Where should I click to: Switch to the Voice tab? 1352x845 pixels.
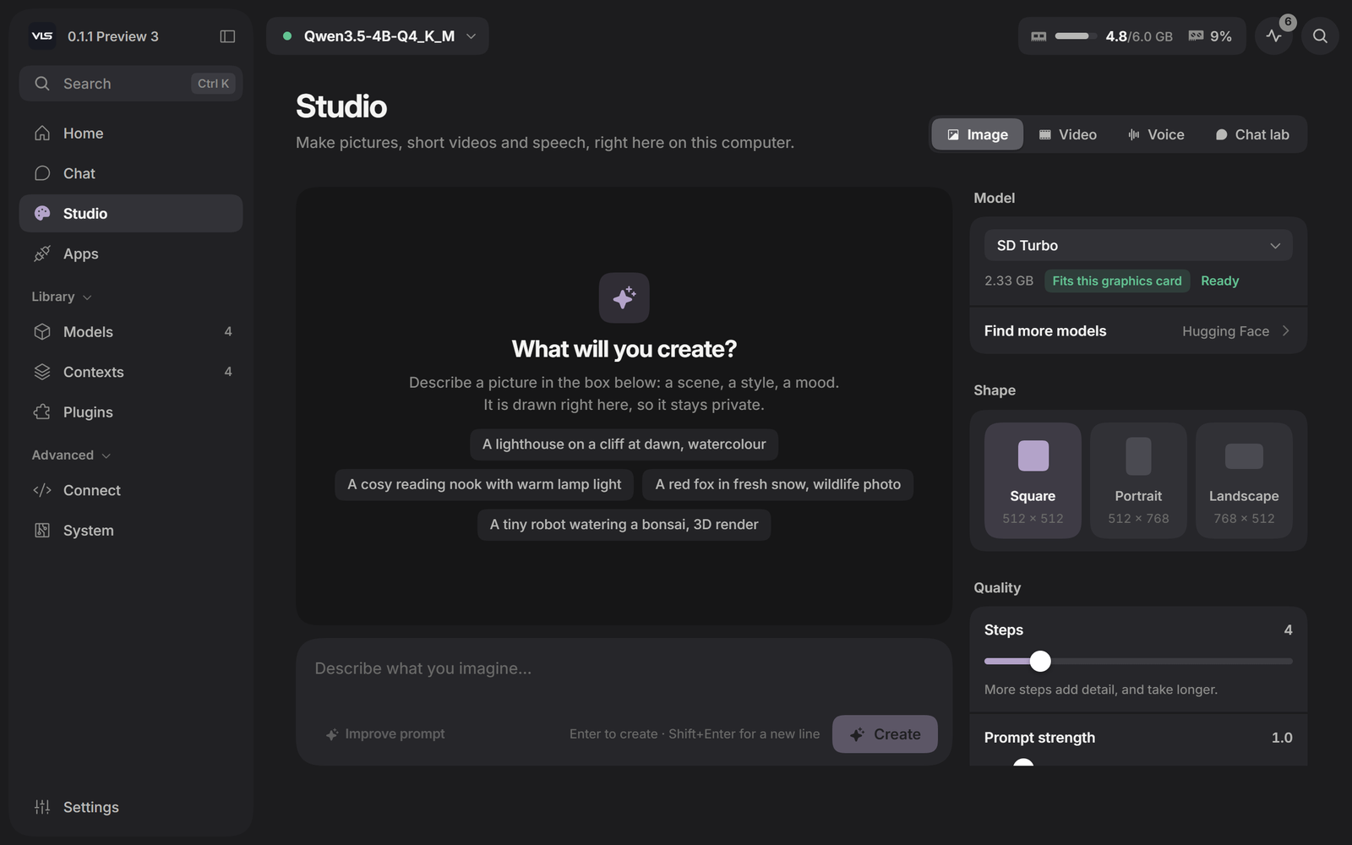(x=1156, y=134)
